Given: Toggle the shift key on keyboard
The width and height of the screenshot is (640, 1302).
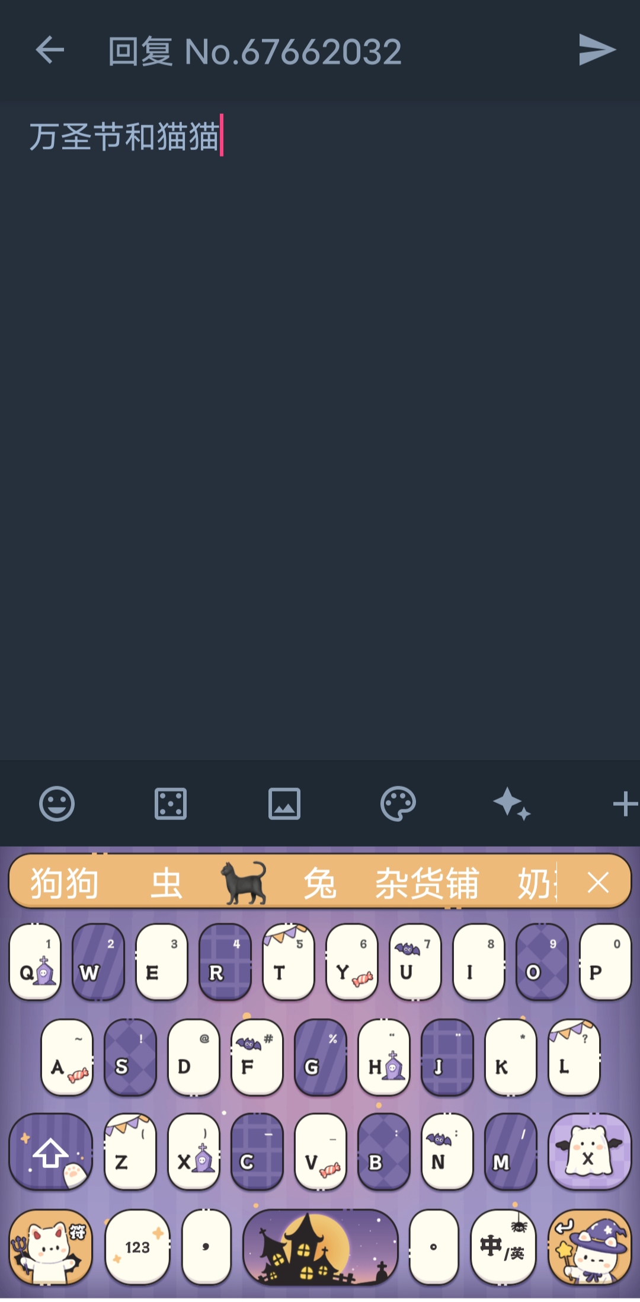Looking at the screenshot, I should (51, 1151).
